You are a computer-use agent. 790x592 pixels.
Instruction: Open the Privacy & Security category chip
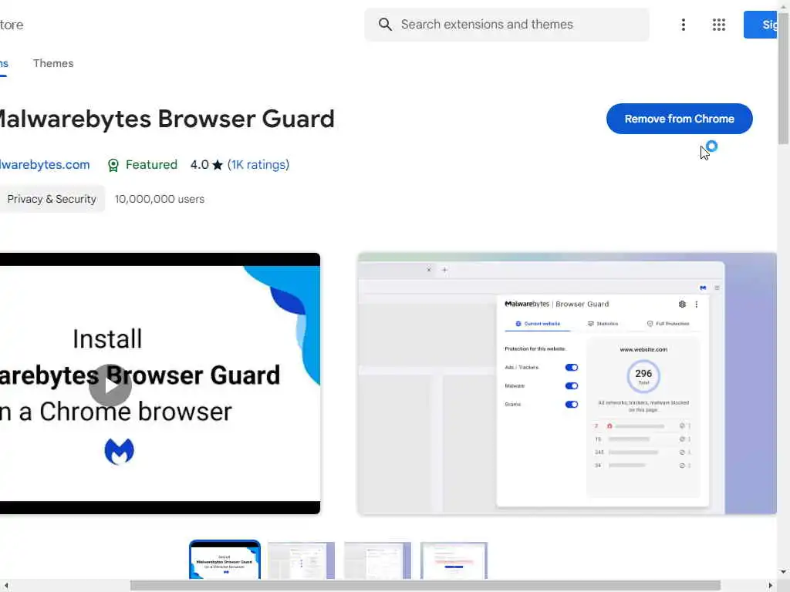(52, 199)
